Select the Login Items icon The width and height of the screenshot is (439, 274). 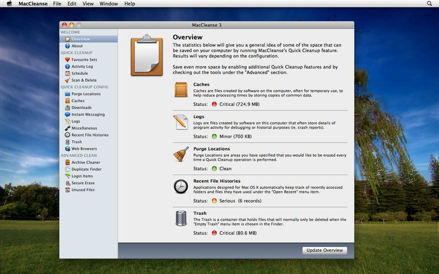click(67, 176)
